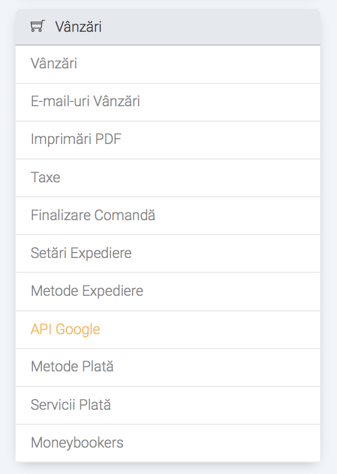The width and height of the screenshot is (337, 474).
Task: Open Metode Expediere page
Action: tap(168, 292)
